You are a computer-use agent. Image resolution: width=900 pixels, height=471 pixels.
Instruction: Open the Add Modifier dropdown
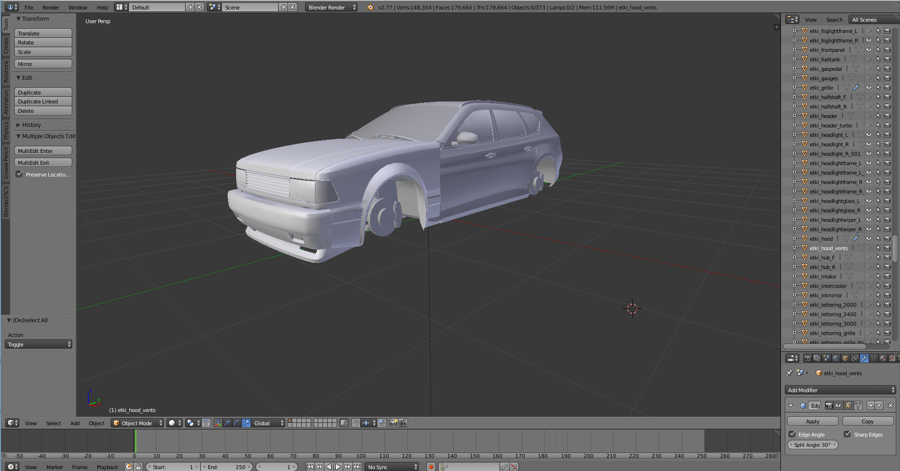[x=840, y=390]
